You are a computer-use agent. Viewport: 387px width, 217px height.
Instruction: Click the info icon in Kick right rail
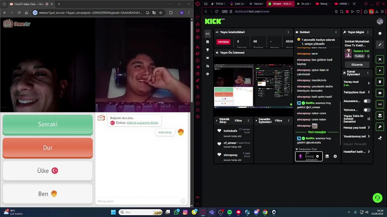pos(380,33)
